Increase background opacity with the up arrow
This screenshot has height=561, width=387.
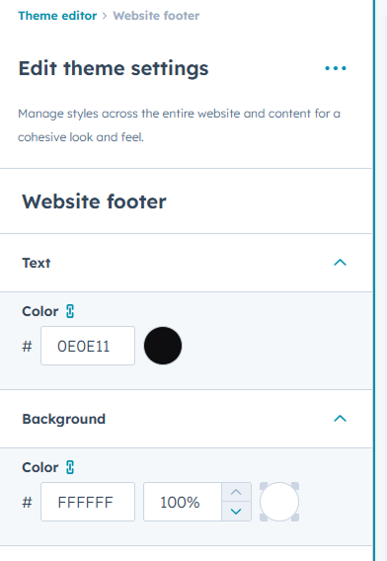click(x=236, y=492)
